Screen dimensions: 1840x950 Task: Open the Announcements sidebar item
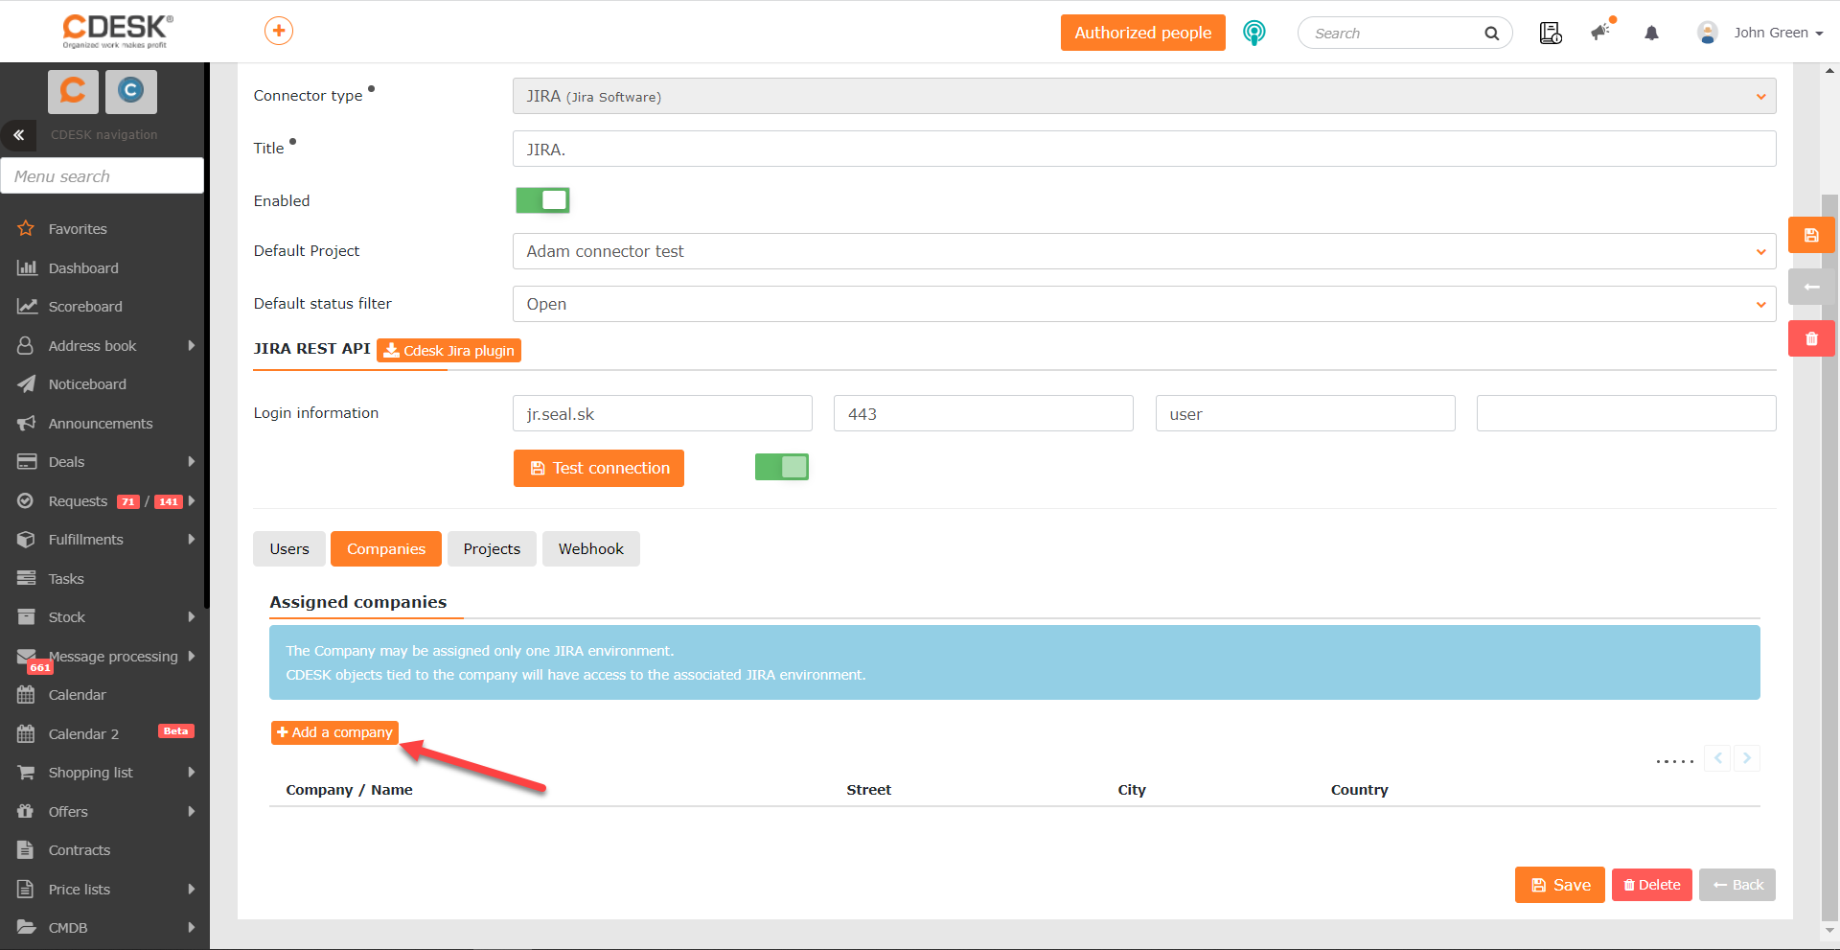coord(101,424)
